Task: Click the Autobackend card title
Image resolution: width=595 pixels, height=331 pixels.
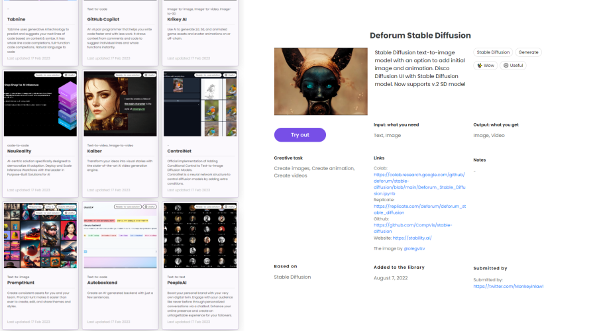Action: [102, 283]
